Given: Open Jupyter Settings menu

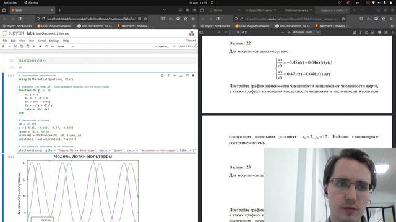Looking at the screenshot, I should point(54,41).
